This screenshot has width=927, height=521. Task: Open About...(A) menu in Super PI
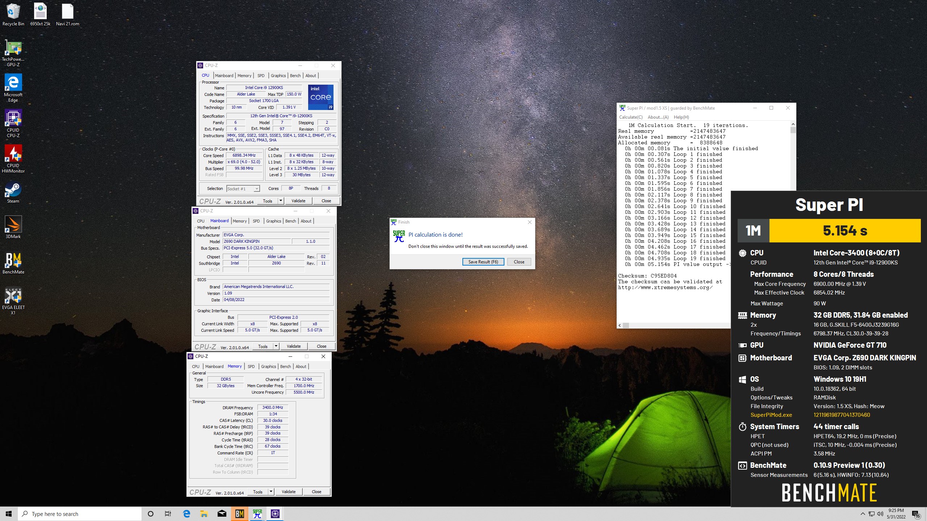[x=658, y=117]
